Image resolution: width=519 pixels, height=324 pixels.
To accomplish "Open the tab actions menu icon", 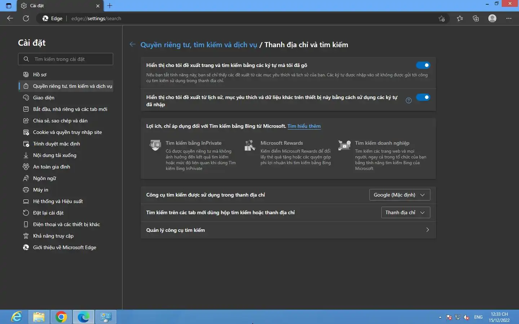I will click(x=9, y=6).
